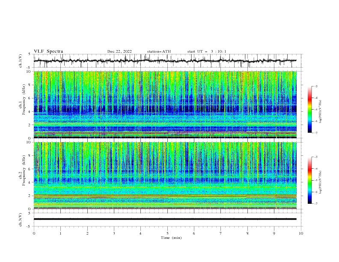Screen dimensions: 339x262
Task: Click time axis tick label "7" minutes
Action: point(221,233)
